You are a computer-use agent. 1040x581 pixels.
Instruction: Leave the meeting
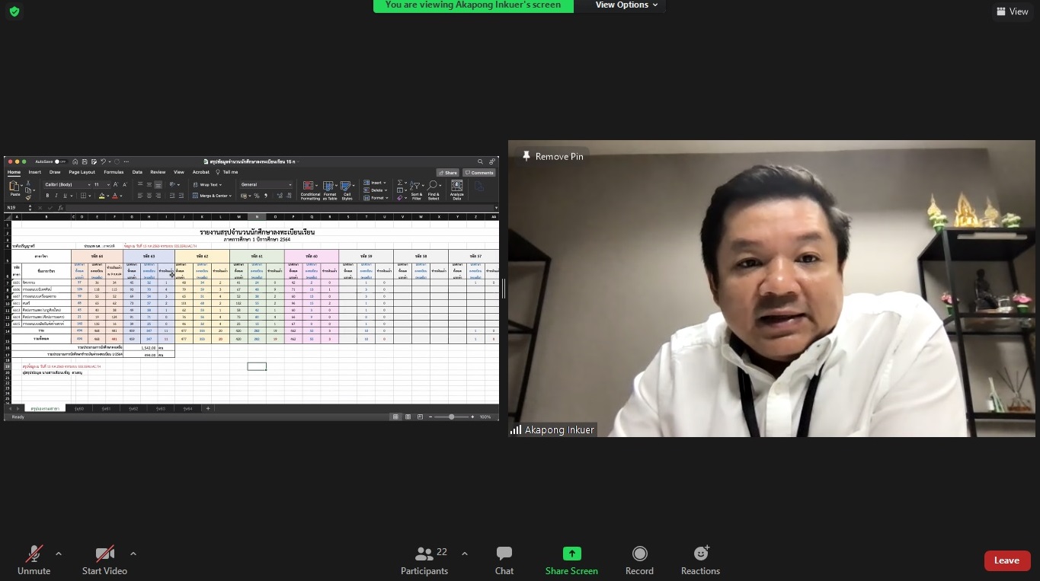(1006, 560)
